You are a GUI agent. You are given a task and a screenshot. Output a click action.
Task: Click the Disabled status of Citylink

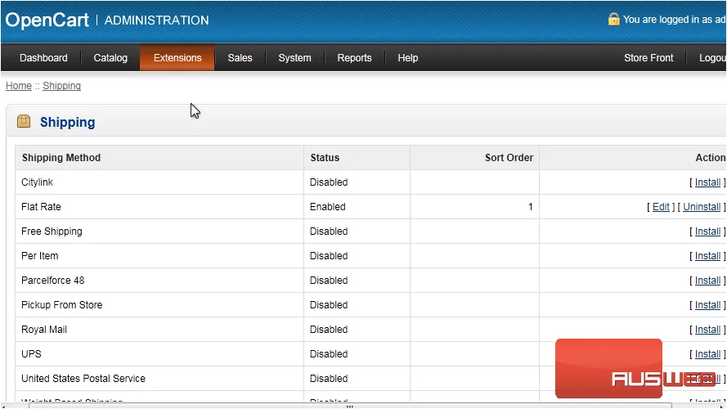coord(329,182)
